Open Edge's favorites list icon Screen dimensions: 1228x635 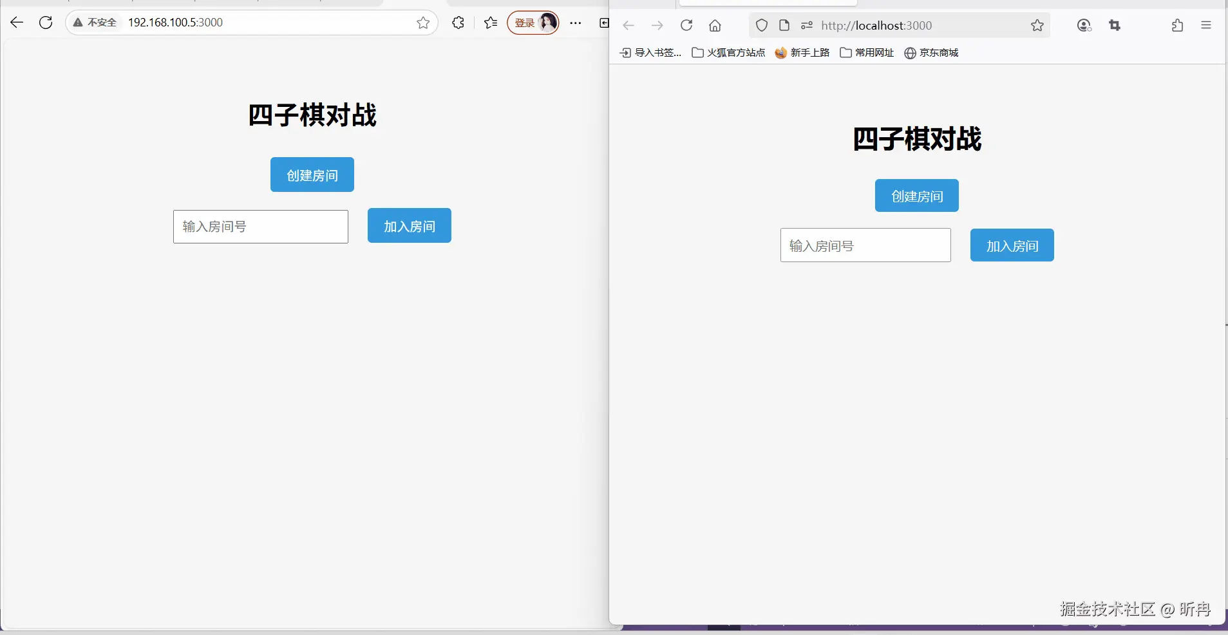491,23
